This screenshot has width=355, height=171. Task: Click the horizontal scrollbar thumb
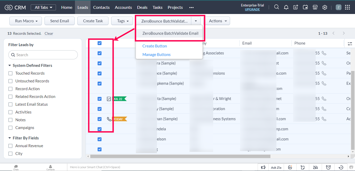(180, 156)
